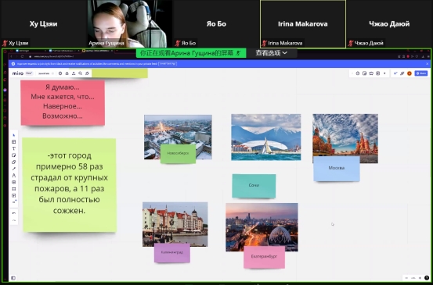Pick the Sticky note tool

pyautogui.click(x=14, y=155)
